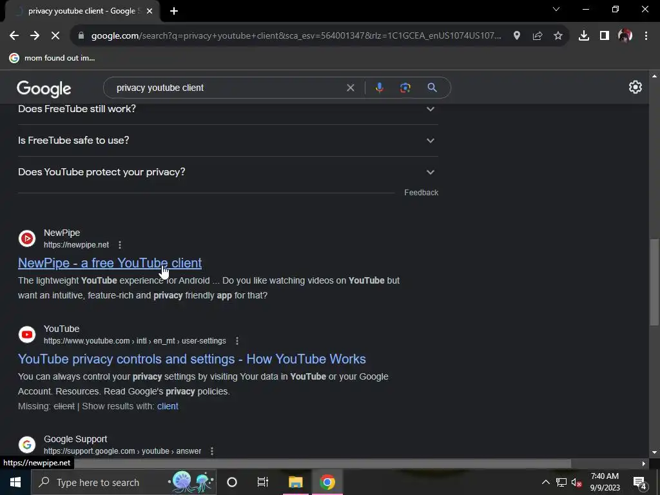Screen dimensions: 660x495
Task: Click the https://newpipe.net URL text
Action: (x=76, y=244)
